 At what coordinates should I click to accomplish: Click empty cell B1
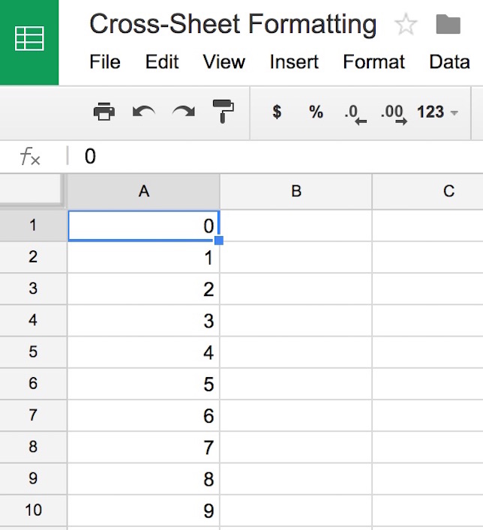pyautogui.click(x=296, y=226)
